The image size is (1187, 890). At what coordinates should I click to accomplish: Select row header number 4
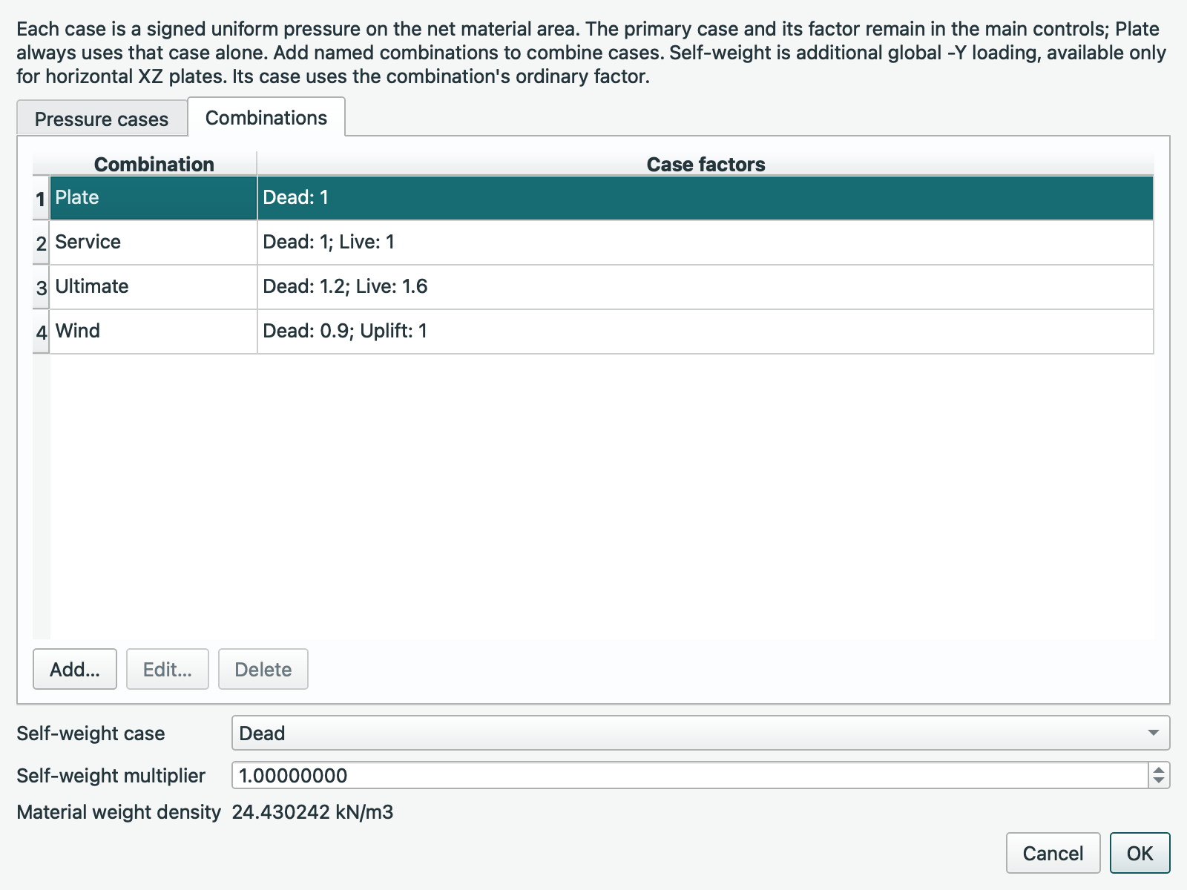(x=41, y=332)
